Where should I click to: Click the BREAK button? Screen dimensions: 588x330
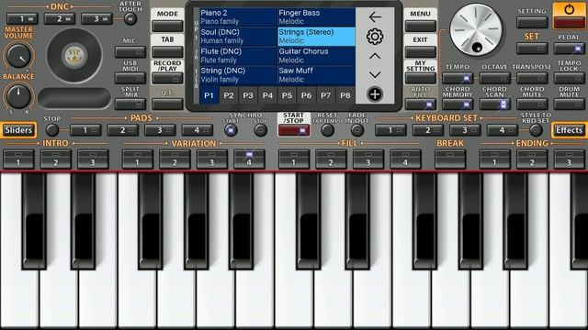[450, 159]
